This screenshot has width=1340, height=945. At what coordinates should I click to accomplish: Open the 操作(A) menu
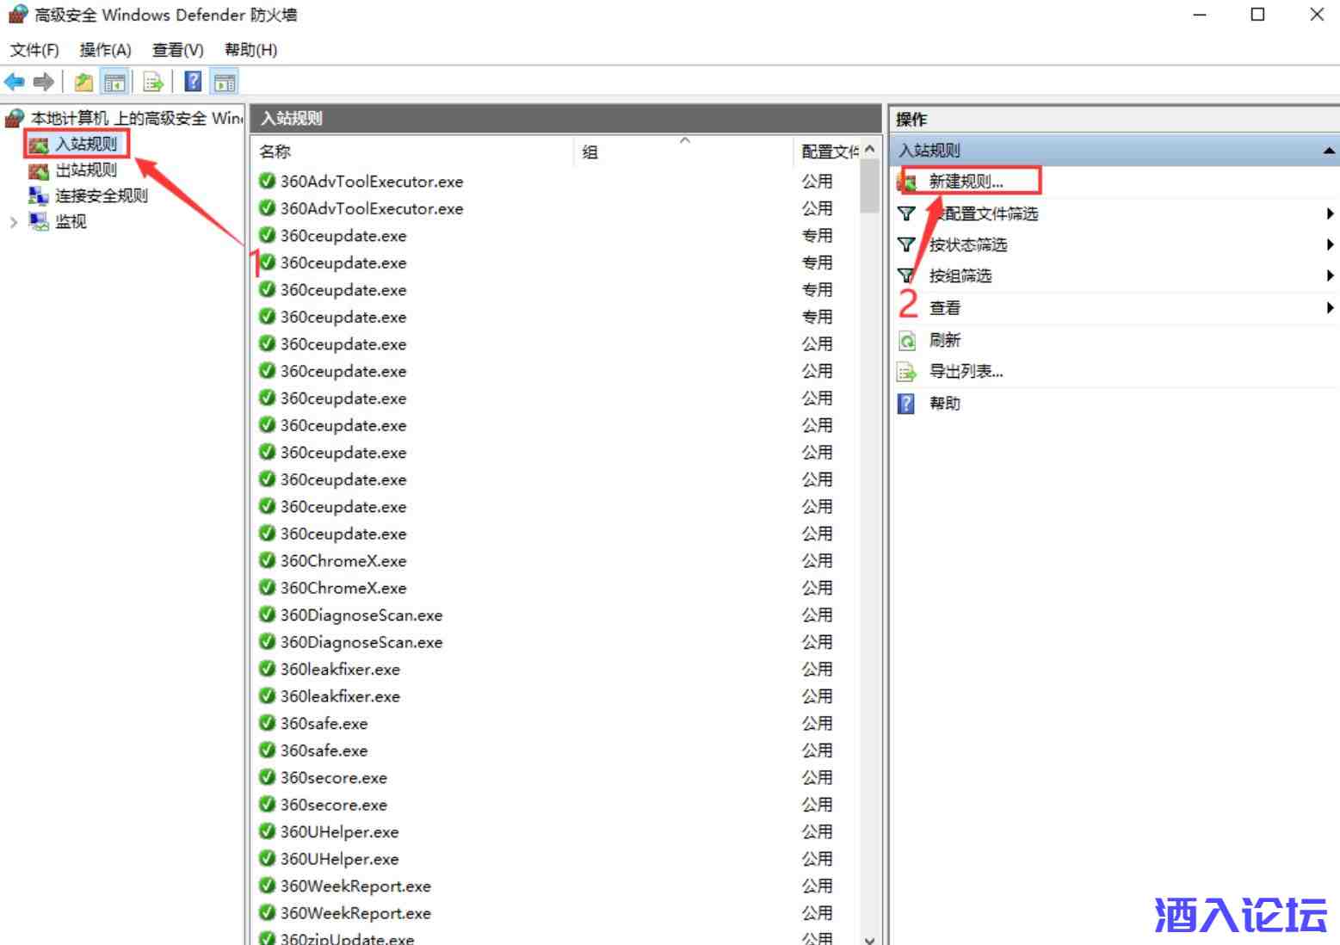point(105,50)
